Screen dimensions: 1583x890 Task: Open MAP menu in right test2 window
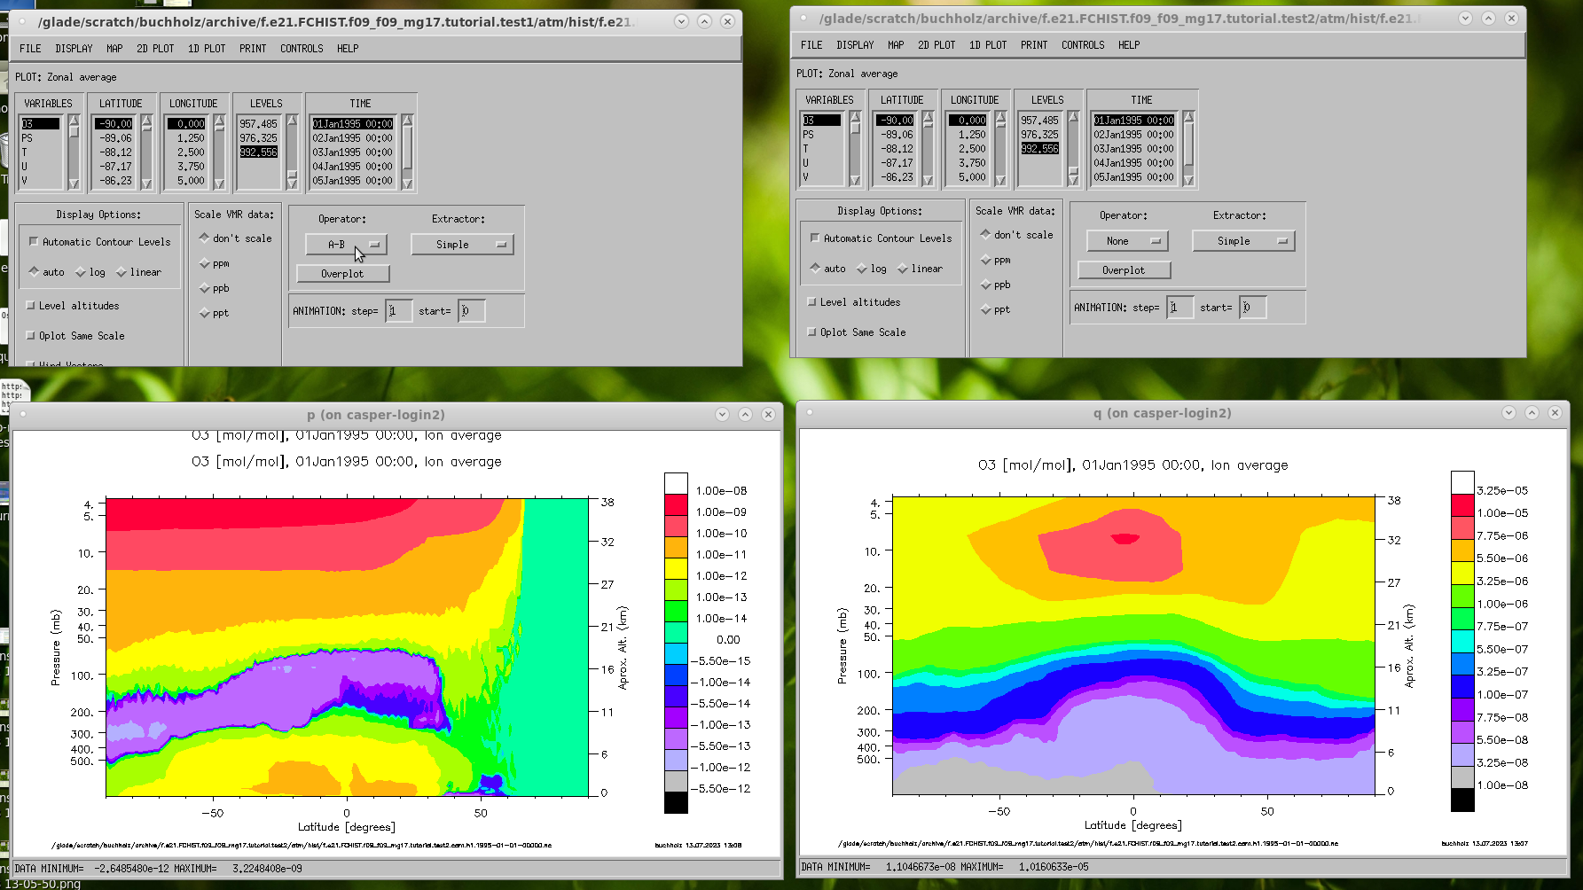click(x=896, y=45)
